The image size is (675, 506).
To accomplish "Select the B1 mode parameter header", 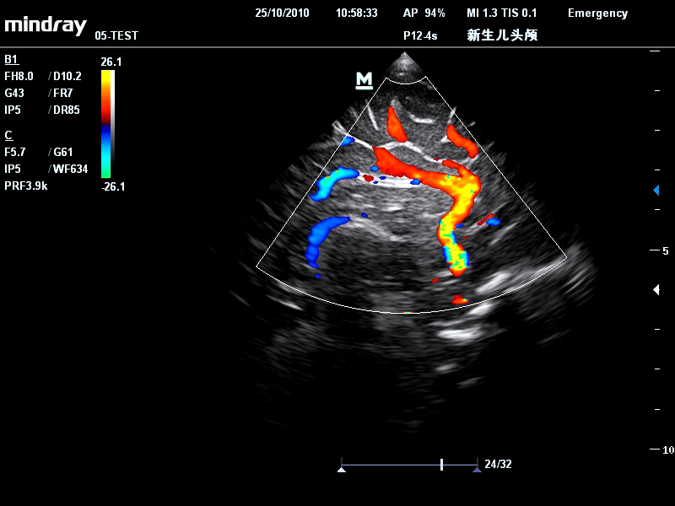I will click(11, 60).
